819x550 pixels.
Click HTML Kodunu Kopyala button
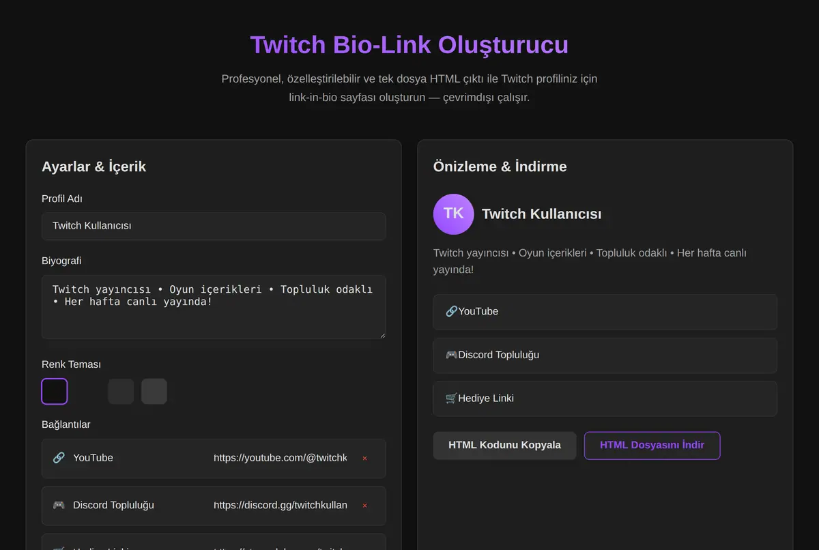coord(504,446)
